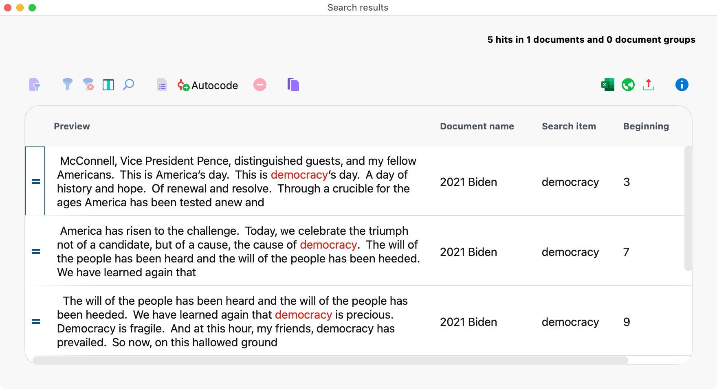
Task: Open Smart Coding via the purple list icon
Action: (x=162, y=85)
